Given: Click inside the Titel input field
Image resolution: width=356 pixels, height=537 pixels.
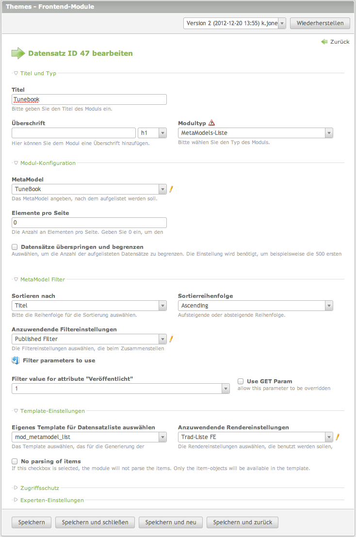Looking at the screenshot, I should [x=89, y=99].
